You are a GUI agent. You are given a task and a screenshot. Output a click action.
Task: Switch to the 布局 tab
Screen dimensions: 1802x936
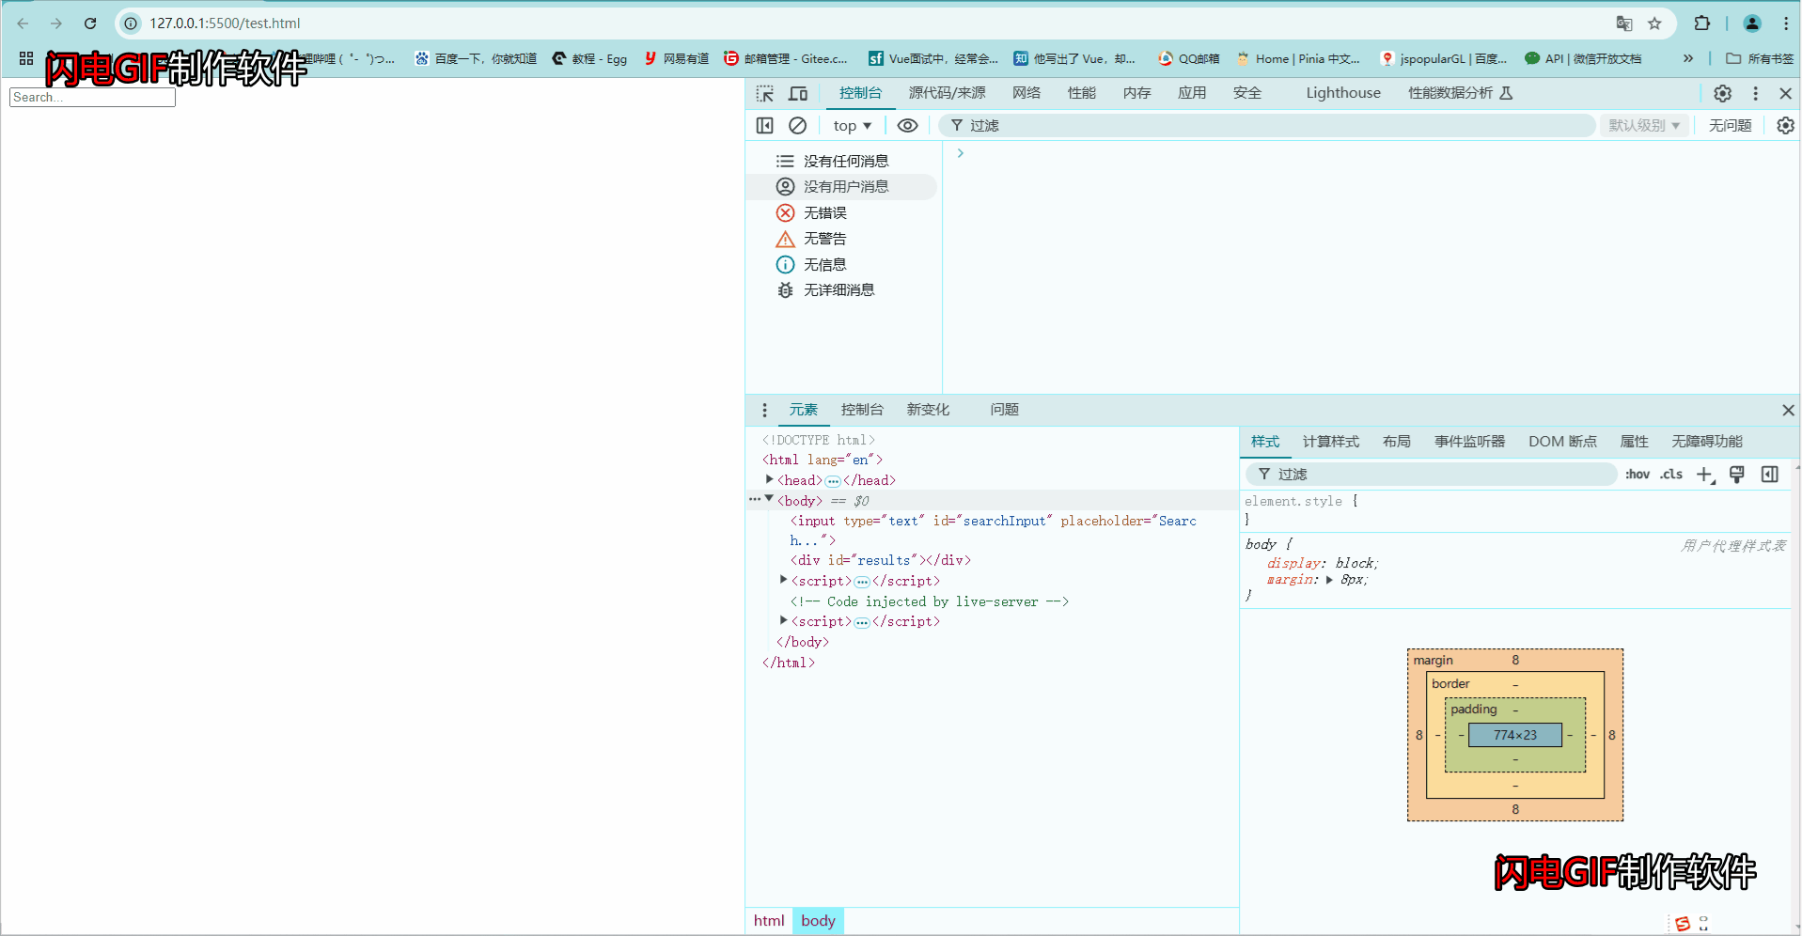(x=1397, y=442)
